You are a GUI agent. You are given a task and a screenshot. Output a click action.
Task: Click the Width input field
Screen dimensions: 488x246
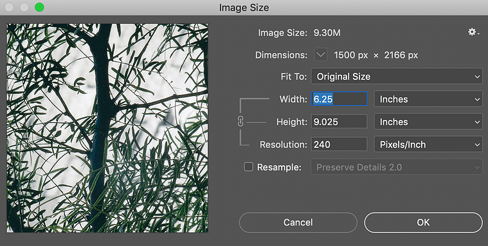(x=339, y=99)
